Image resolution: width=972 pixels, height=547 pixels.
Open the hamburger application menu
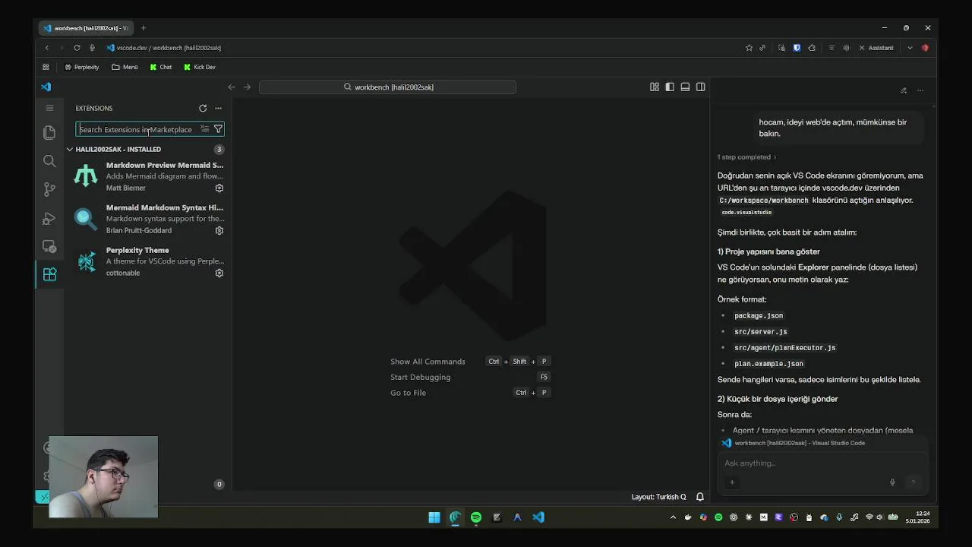(49, 108)
